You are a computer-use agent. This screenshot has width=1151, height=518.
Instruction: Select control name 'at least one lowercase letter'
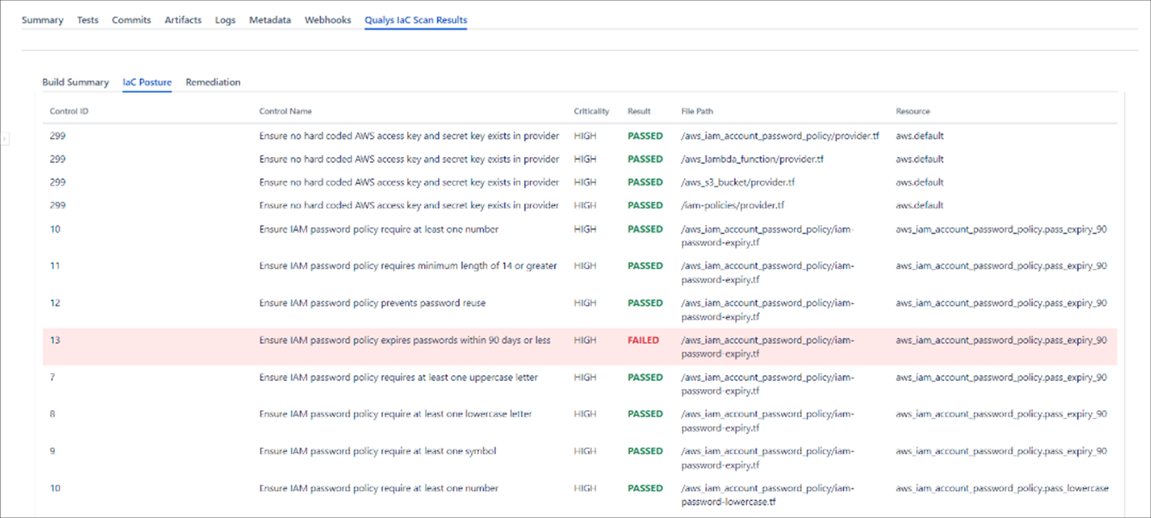pyautogui.click(x=395, y=414)
